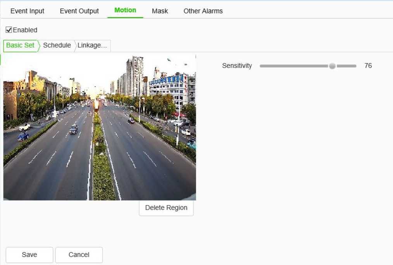The image size is (393, 265).
Task: Go to the Mask tab
Action: [x=160, y=11]
